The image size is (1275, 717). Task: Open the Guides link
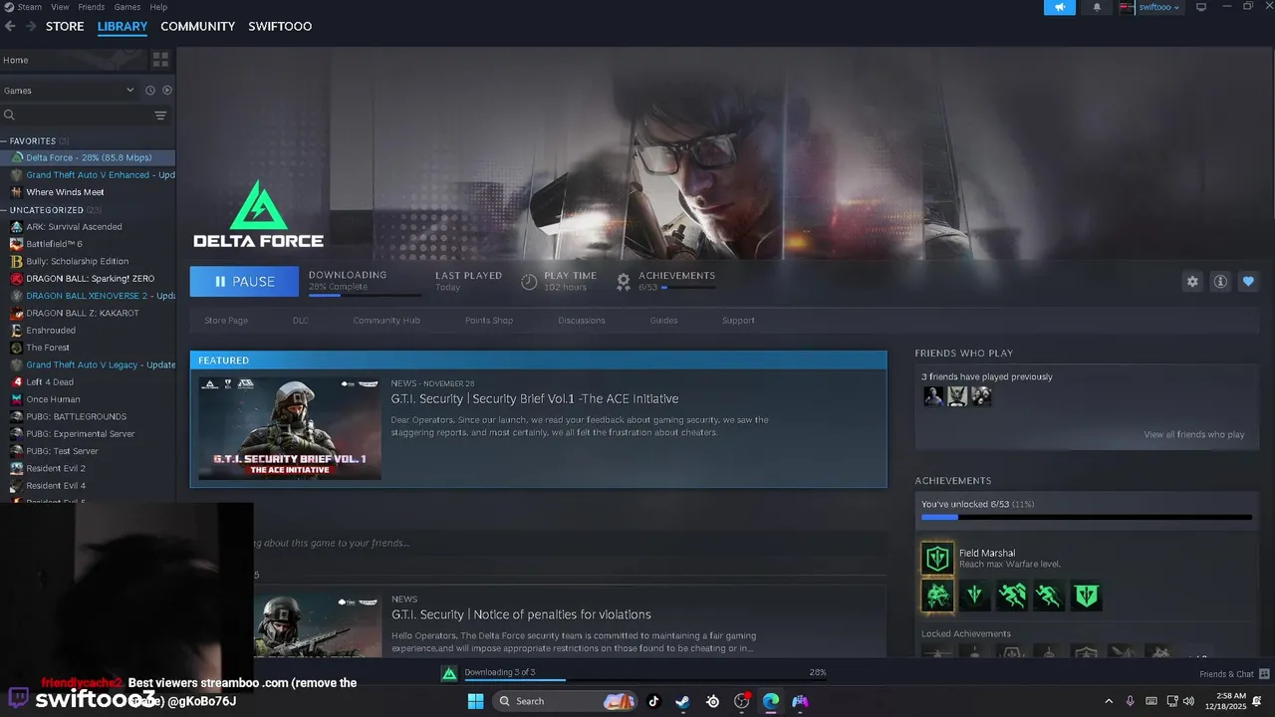click(663, 321)
